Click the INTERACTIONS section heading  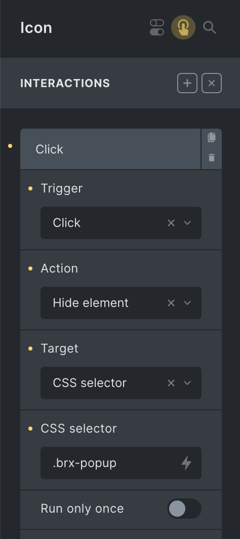[x=65, y=83]
